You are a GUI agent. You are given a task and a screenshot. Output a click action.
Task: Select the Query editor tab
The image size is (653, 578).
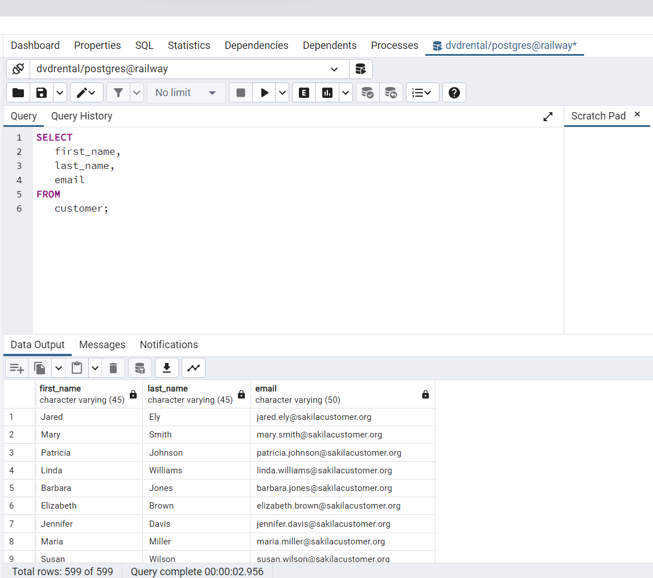click(x=24, y=116)
